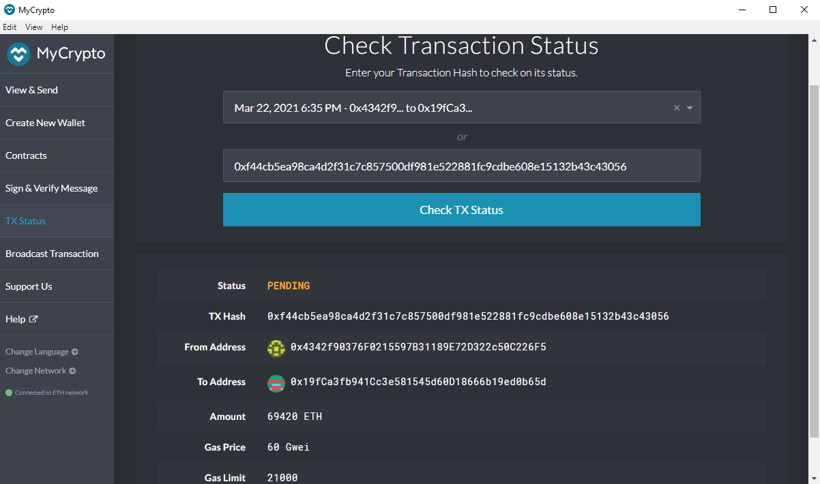Open Sign & Verify Message
Viewport: 820px width, 484px height.
(x=57, y=188)
